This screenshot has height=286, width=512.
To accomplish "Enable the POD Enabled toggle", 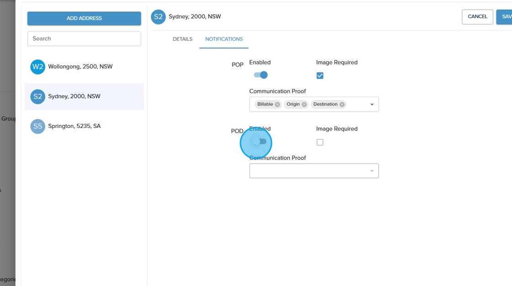I will [260, 142].
